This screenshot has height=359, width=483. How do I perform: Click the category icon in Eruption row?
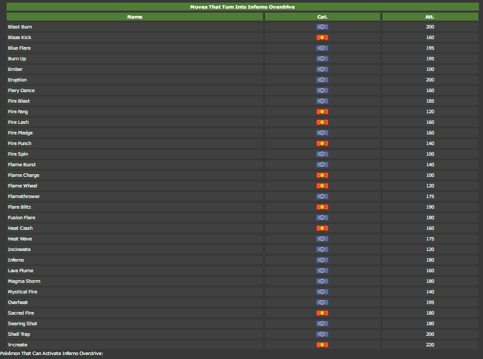coord(322,79)
